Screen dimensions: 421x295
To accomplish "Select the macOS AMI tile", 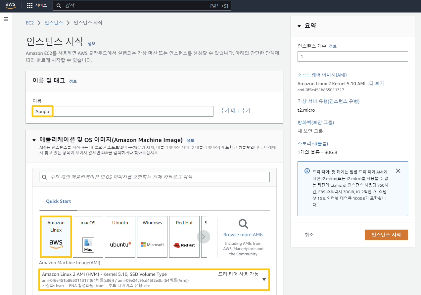I will pos(88,237).
